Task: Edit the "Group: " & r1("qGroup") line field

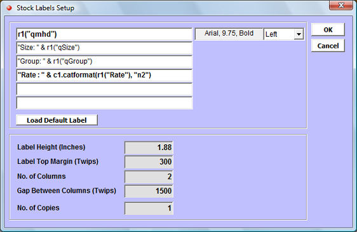Action: click(x=105, y=62)
